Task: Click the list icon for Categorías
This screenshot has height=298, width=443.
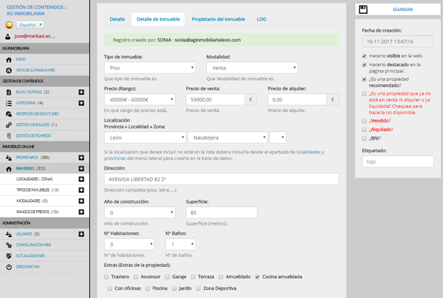Action: (x=9, y=103)
